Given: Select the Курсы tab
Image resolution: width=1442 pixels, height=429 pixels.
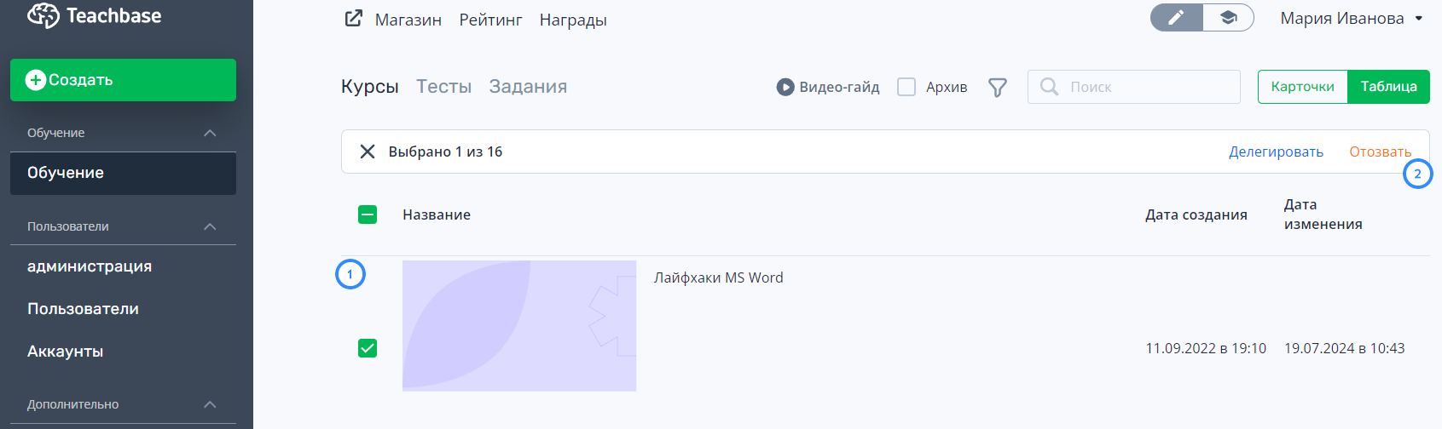Looking at the screenshot, I should (x=370, y=87).
